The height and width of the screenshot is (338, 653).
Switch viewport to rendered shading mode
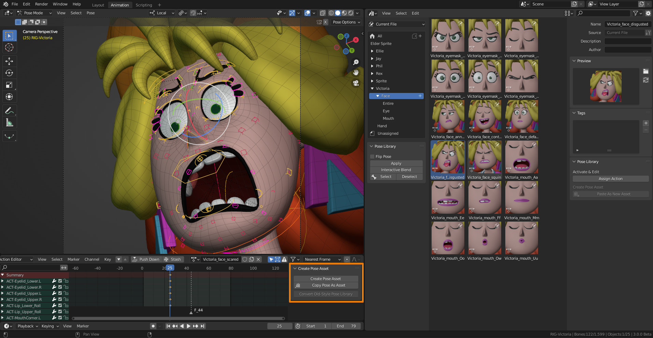tap(351, 13)
